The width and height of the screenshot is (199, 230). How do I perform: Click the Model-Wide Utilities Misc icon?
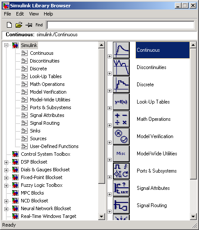(121, 154)
